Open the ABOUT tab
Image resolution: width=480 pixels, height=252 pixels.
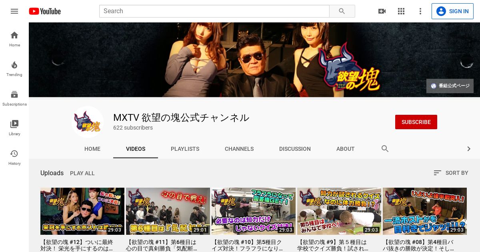(x=346, y=149)
